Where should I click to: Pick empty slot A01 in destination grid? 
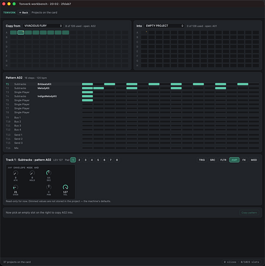144,32
